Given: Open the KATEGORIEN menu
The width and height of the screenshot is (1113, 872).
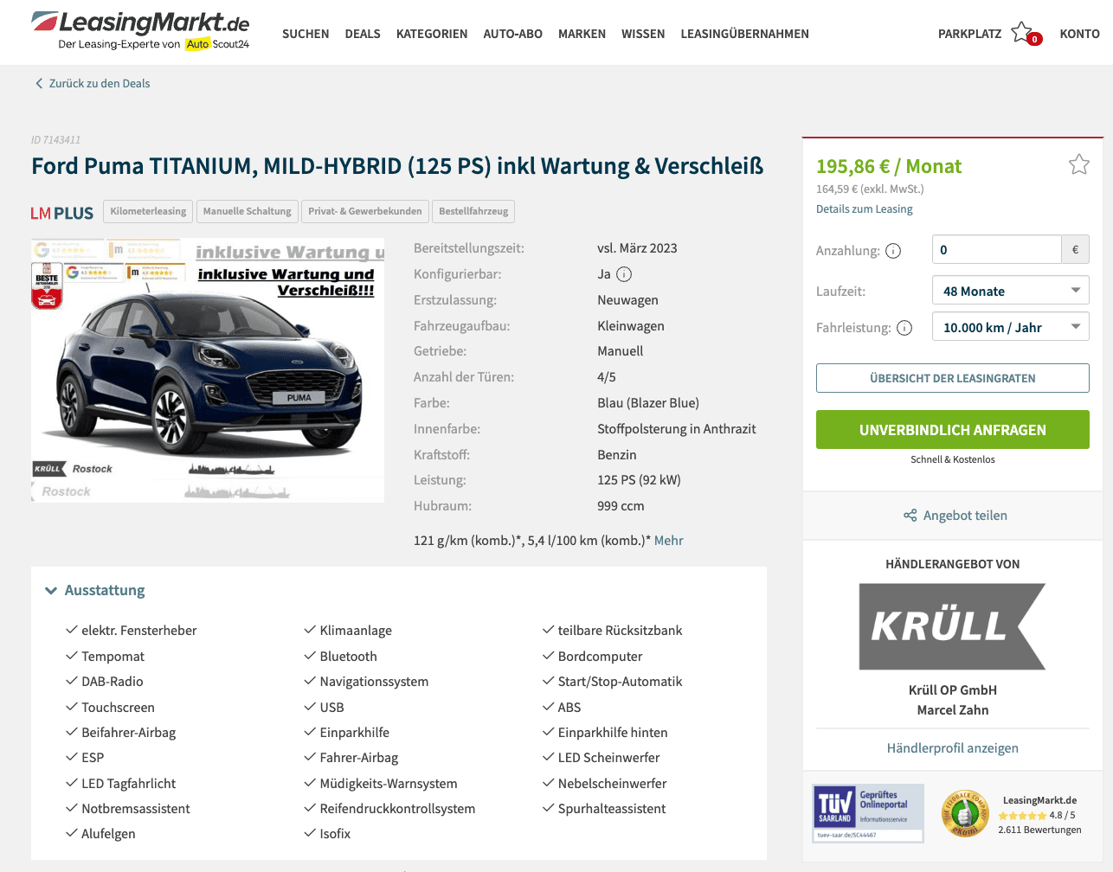Looking at the screenshot, I should coord(432,34).
